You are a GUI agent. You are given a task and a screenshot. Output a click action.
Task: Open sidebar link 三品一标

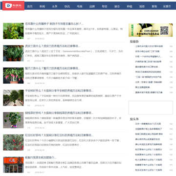coord(149,77)
